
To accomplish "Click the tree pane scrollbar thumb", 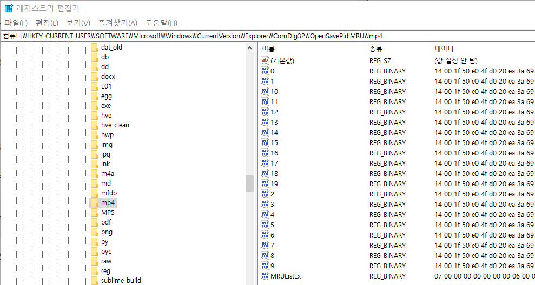I will 250,184.
